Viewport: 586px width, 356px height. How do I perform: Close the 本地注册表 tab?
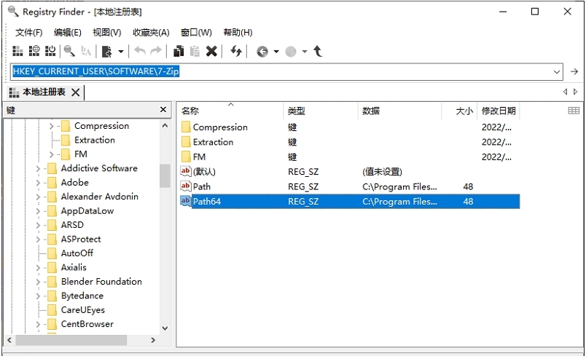click(76, 92)
